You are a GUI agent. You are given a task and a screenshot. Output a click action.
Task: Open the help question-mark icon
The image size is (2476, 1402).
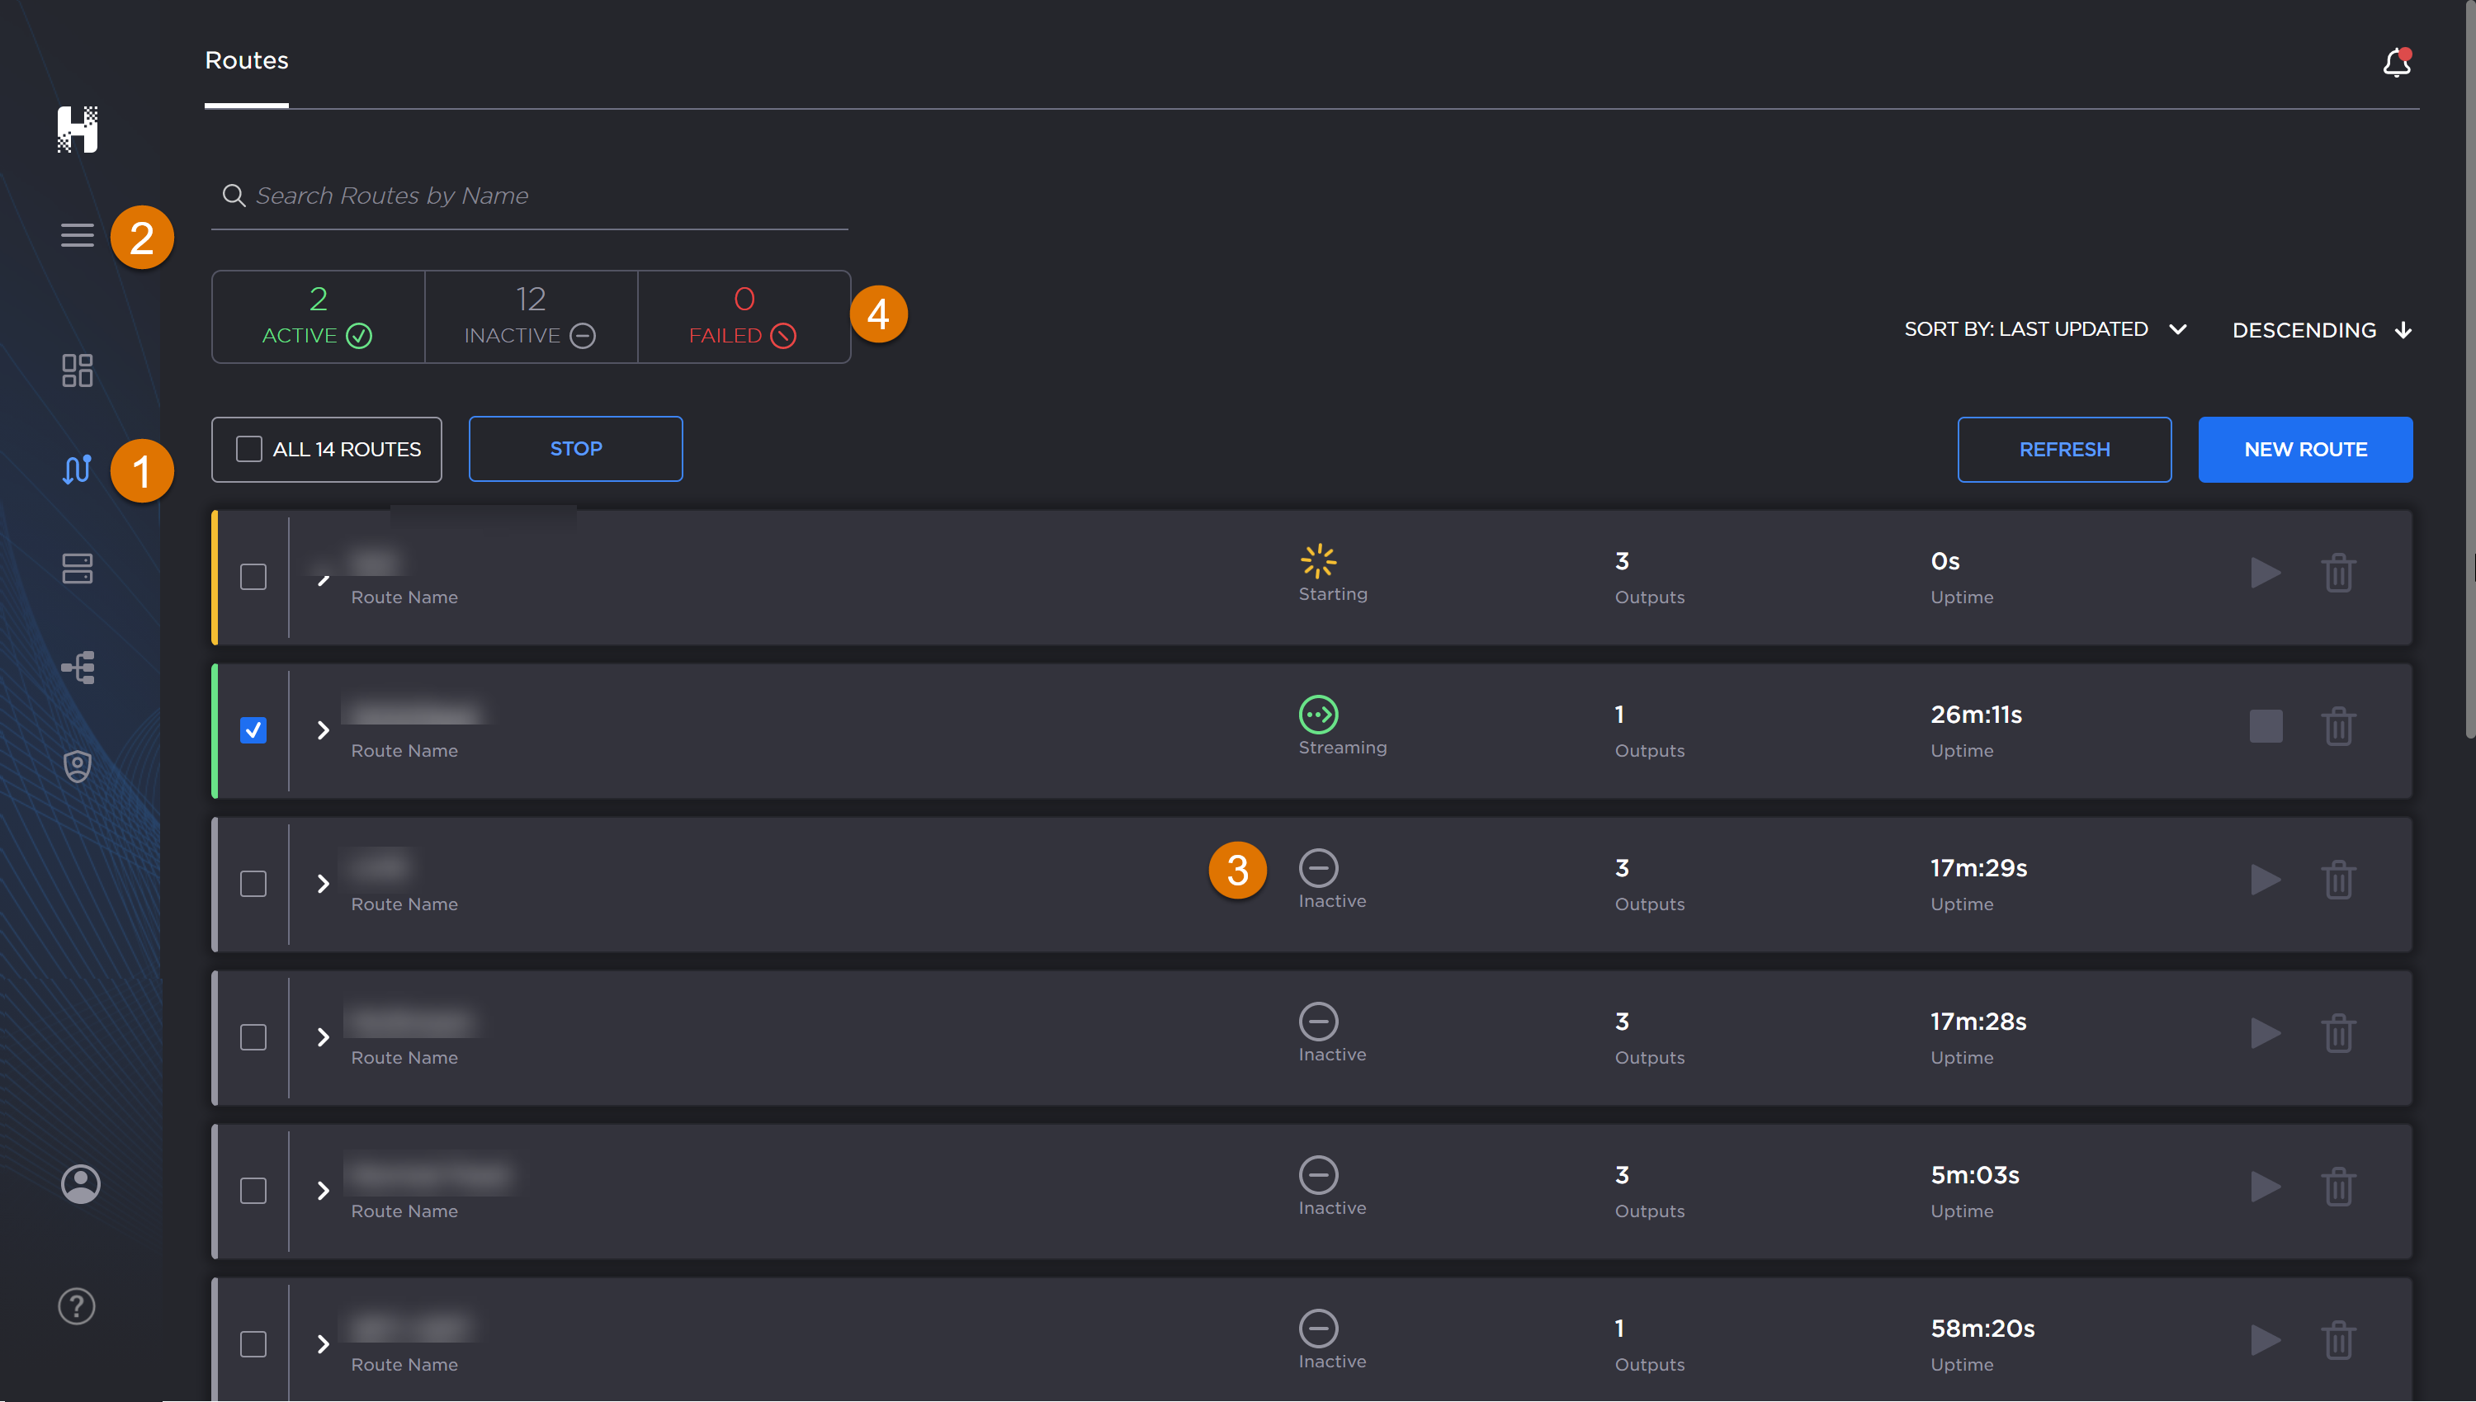click(77, 1305)
